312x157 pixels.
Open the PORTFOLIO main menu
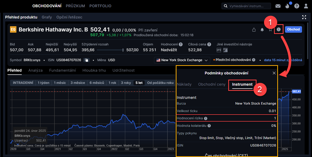point(100,6)
